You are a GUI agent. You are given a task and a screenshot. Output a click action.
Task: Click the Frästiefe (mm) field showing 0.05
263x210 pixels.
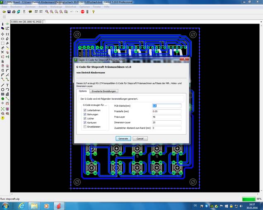(x=166, y=111)
